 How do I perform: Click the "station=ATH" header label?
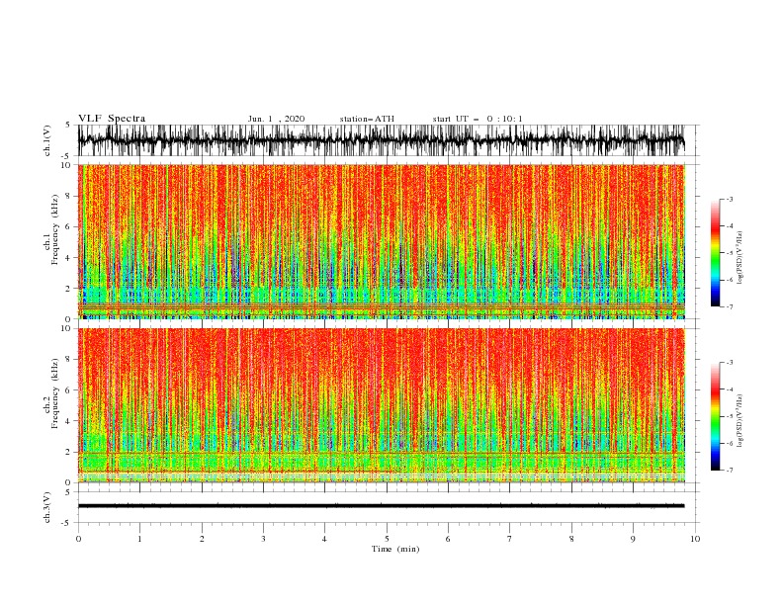coord(367,119)
